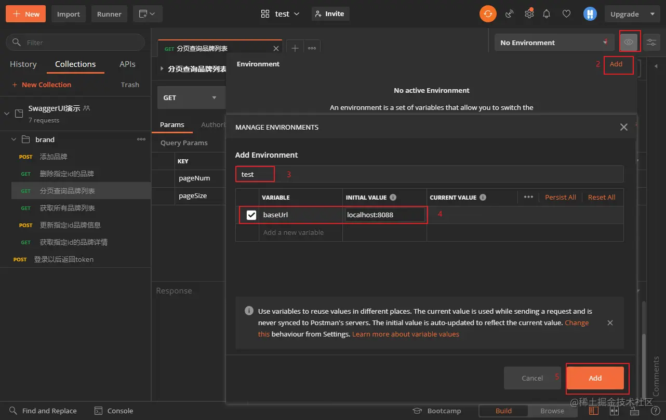Click the heart icon in header
Image resolution: width=666 pixels, height=420 pixels.
(567, 14)
